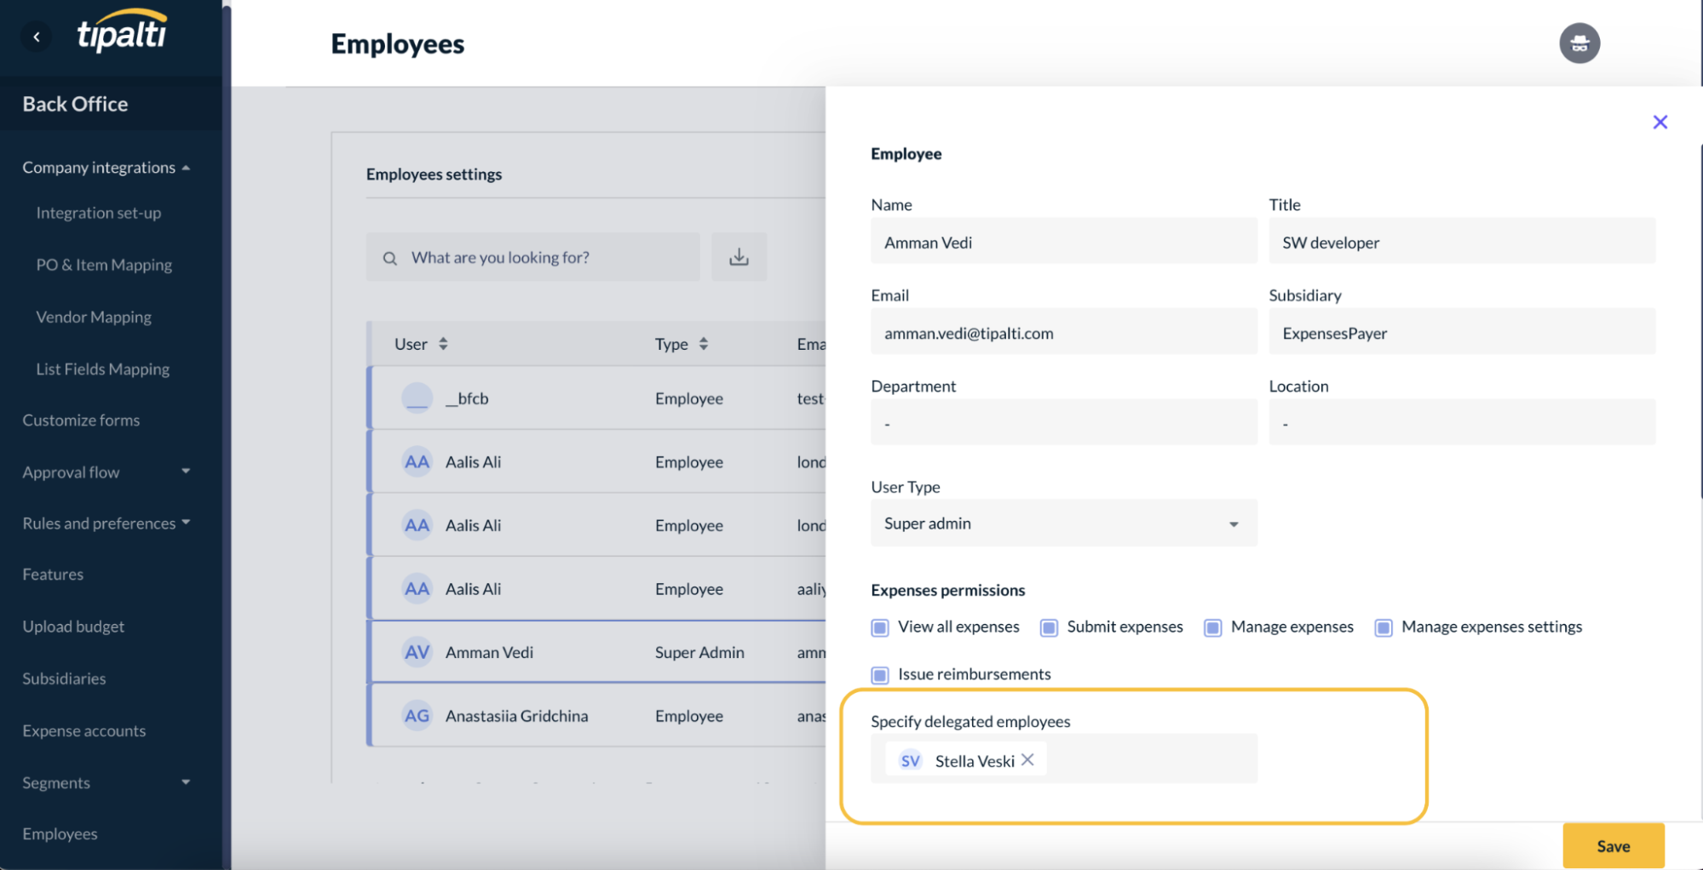Toggle Issue reimbursements checkbox
Viewport: 1703px width, 870px height.
point(880,675)
